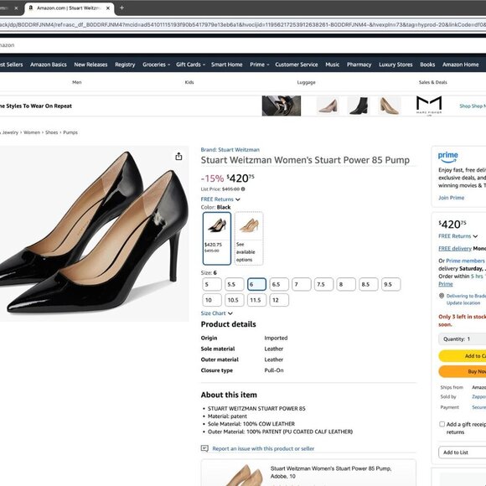Select shoe size 10
Viewport: 486px width, 486px height.
point(212,300)
